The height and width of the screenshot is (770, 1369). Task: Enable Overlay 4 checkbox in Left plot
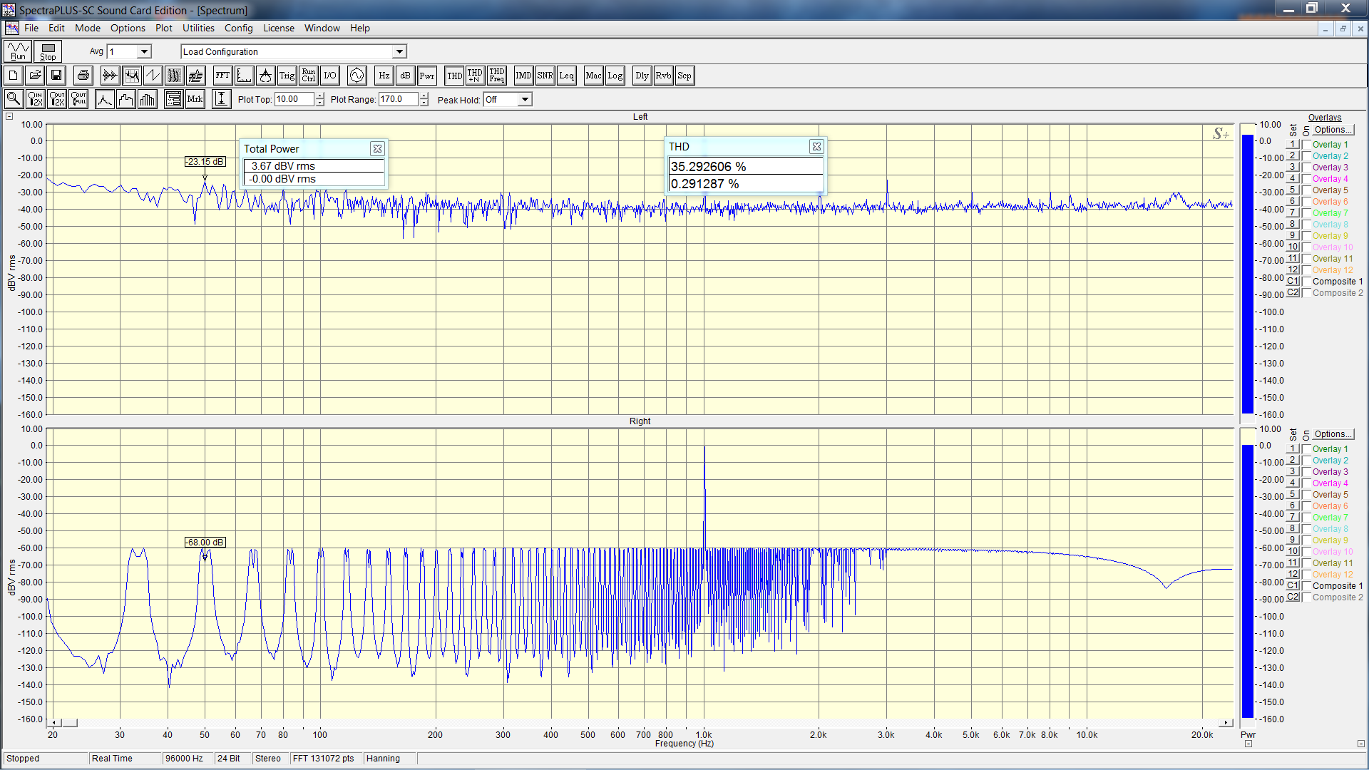click(1306, 179)
